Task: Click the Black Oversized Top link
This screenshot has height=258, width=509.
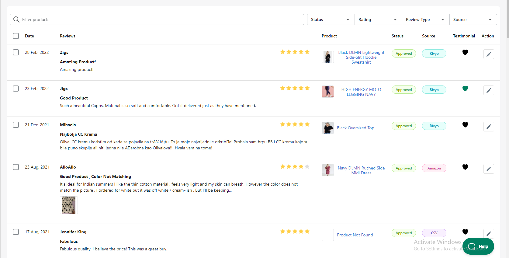Action: [355, 128]
